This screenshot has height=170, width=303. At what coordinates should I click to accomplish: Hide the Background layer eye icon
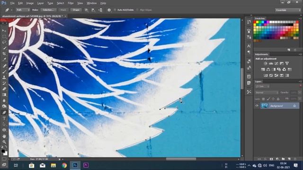pyautogui.click(x=257, y=106)
